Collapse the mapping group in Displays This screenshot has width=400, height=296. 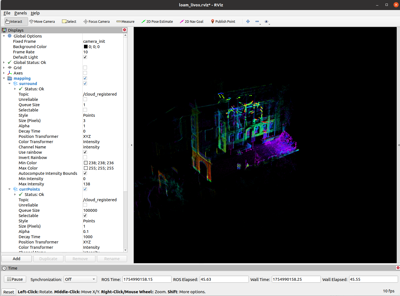tap(4, 78)
